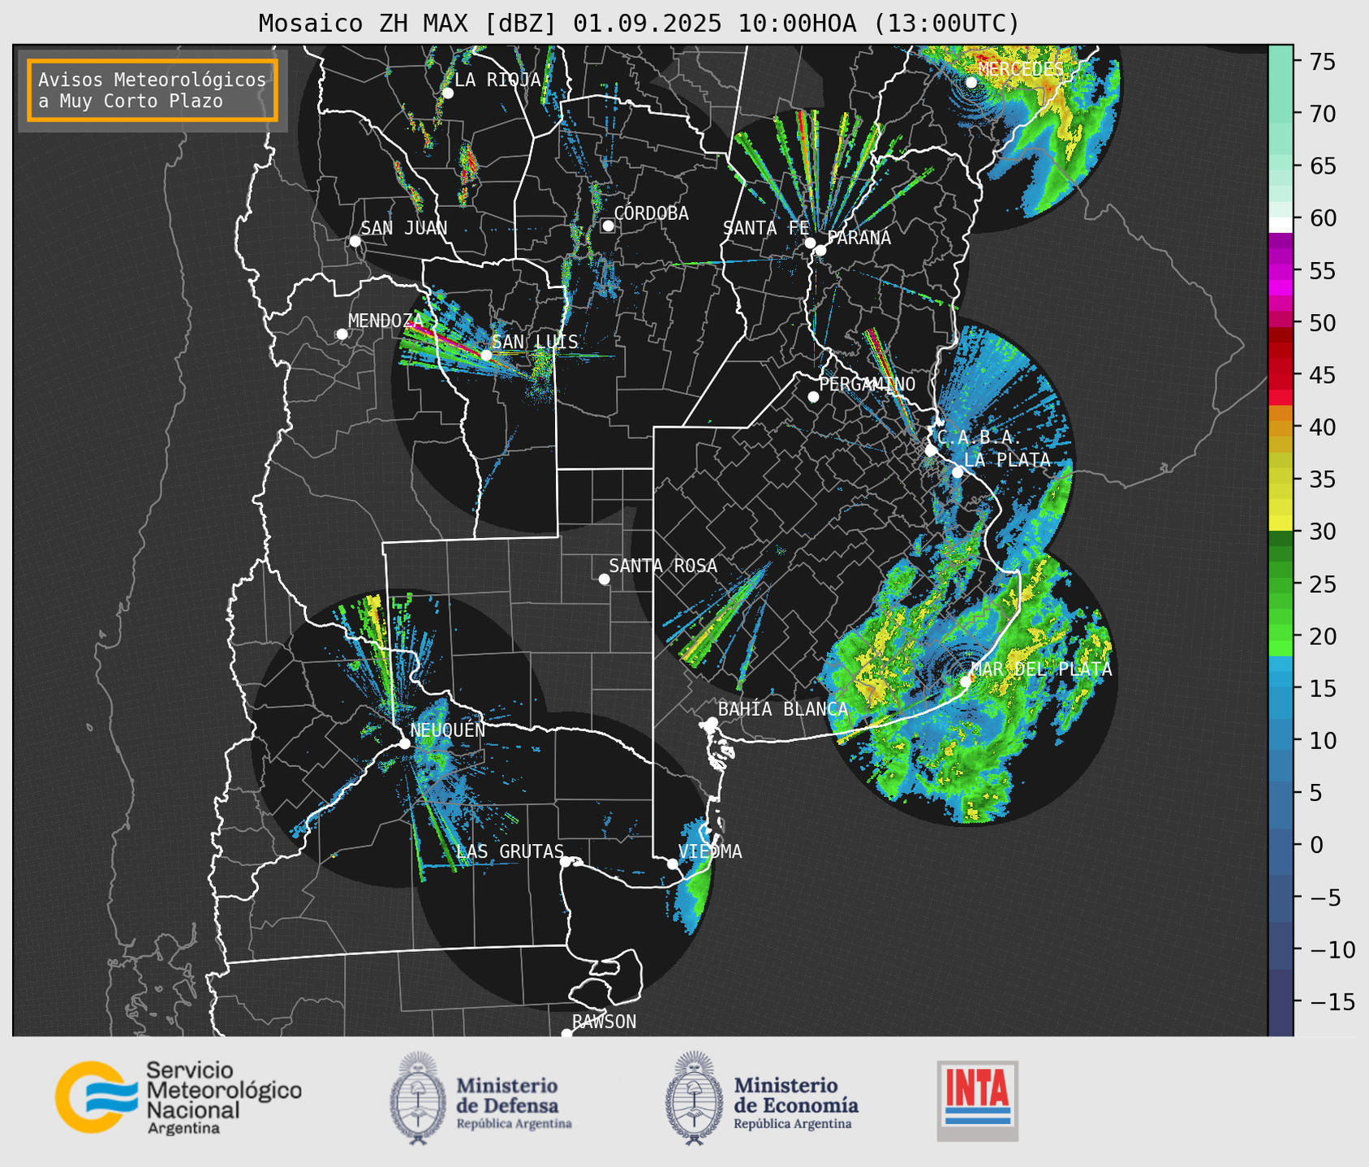Pick the MENDOZA city marker
1369x1167 pixels.
point(342,334)
